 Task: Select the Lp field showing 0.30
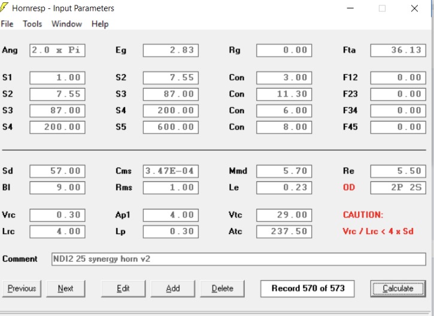(171, 232)
